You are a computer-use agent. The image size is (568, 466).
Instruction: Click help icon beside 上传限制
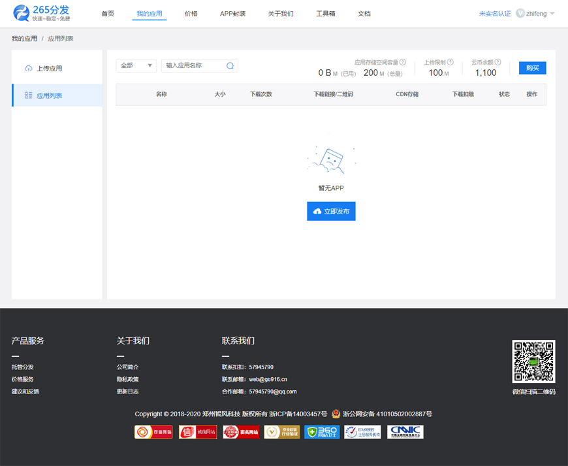tap(450, 62)
